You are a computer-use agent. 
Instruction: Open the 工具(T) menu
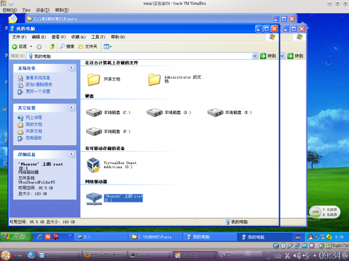pyautogui.click(x=98, y=37)
